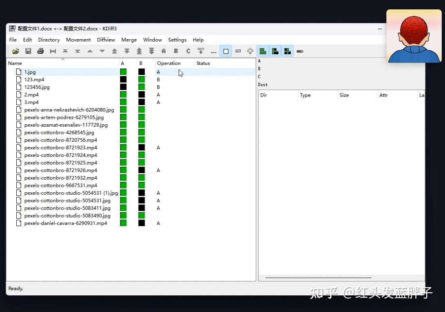Select pexels-cottonbro-9667531.mp4
The height and width of the screenshot is (312, 445).
pyautogui.click(x=60, y=185)
